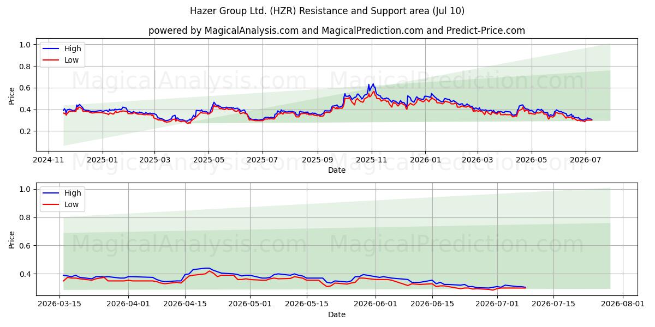The image size is (655, 327).
Task: Click 'High' in the top chart legend
Action: (73, 49)
